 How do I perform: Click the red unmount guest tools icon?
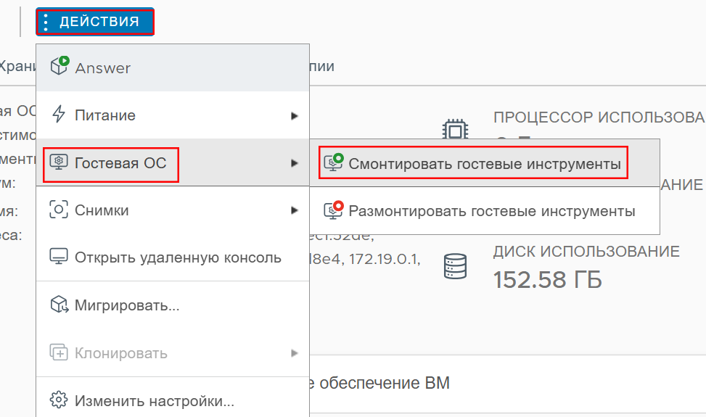pyautogui.click(x=334, y=210)
